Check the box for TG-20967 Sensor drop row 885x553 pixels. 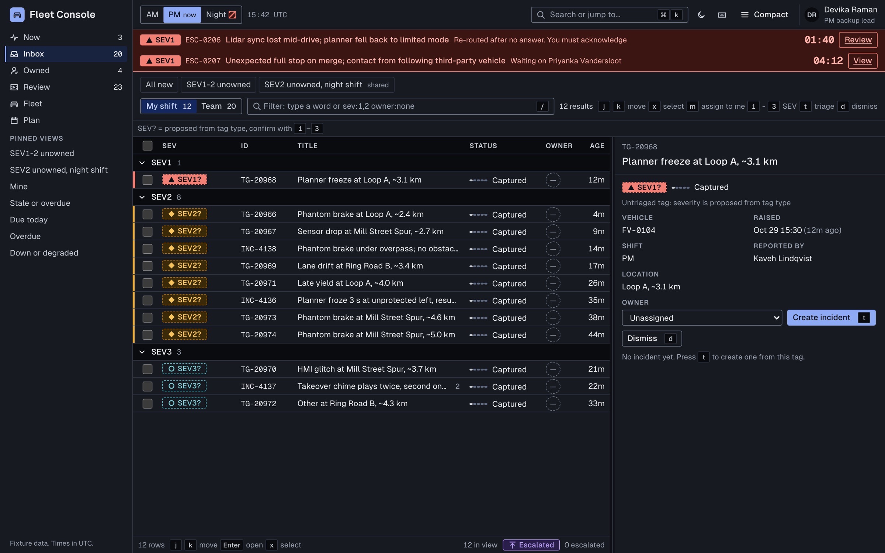click(x=147, y=232)
